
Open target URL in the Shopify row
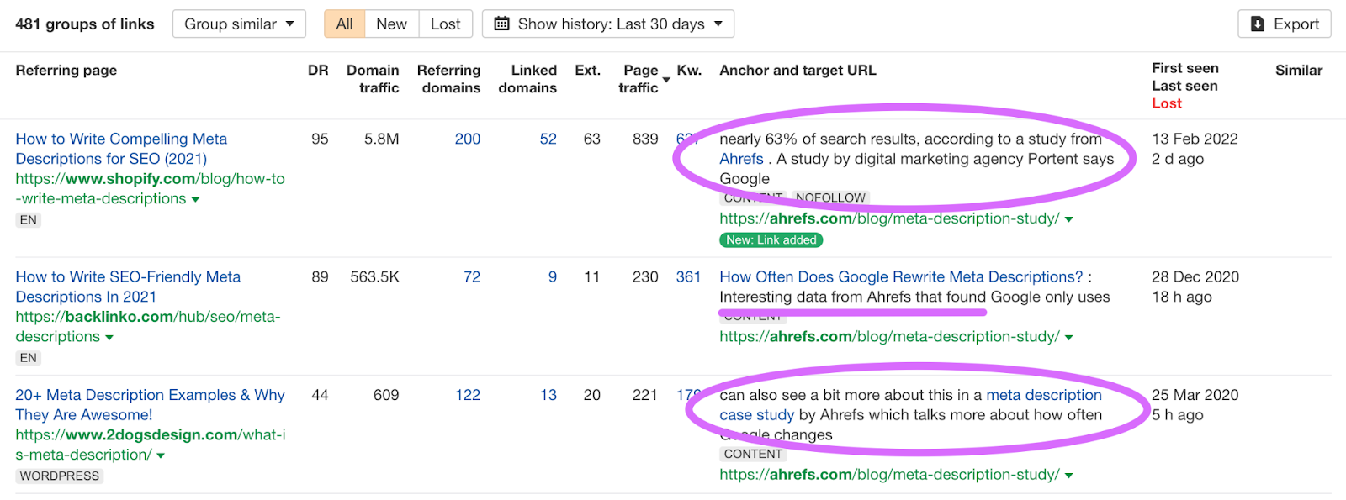pyautogui.click(x=889, y=218)
